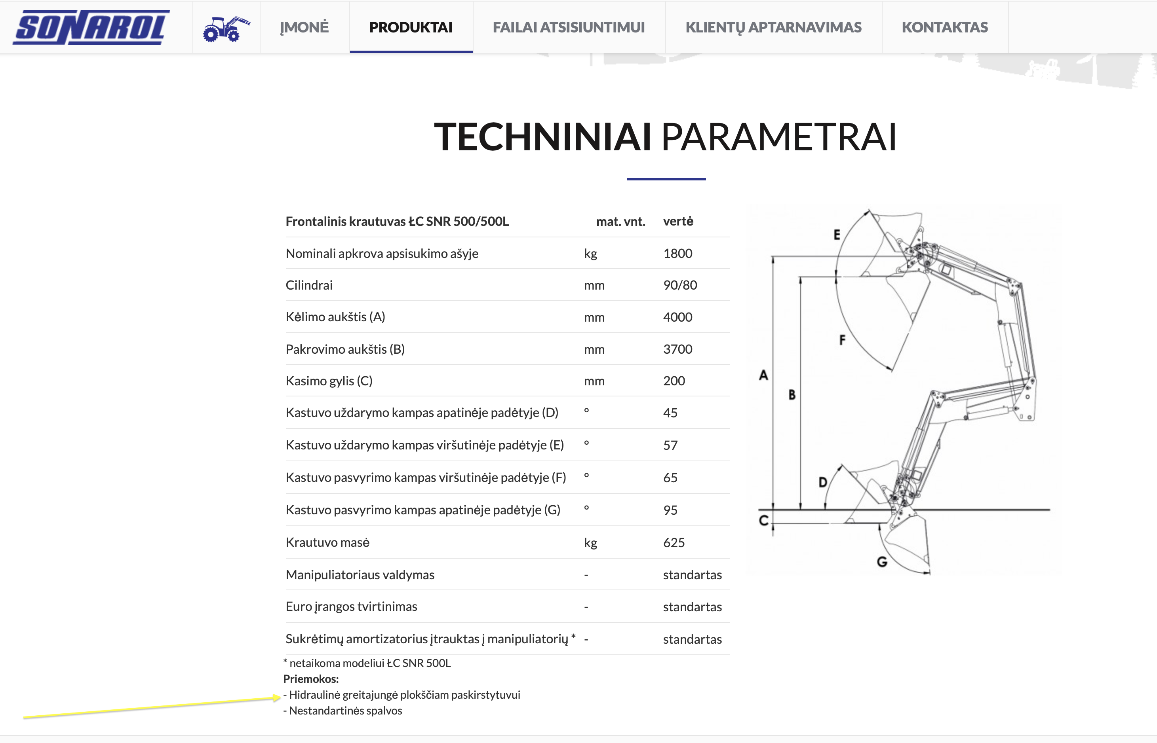Open the Įmonė menu item
1157x743 pixels.
coord(304,28)
